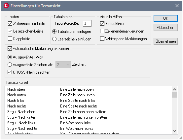183x140 pixels.
Task: Click 'Eine Spalte nach links' description
Action: point(78,101)
